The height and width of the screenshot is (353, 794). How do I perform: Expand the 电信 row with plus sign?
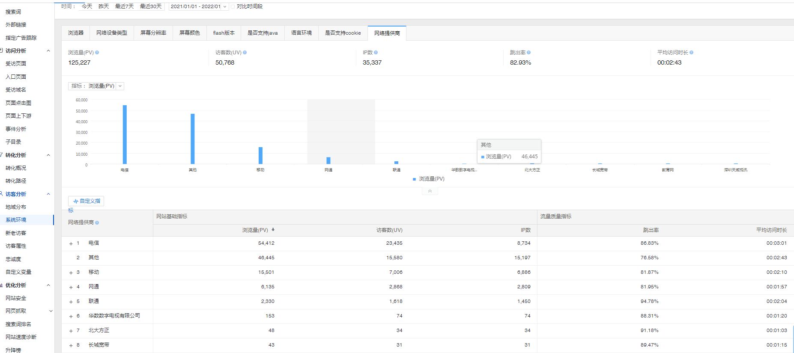[71, 243]
